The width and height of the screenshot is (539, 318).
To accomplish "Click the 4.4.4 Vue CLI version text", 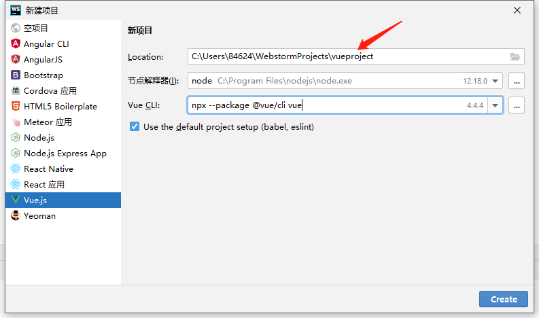I will coord(475,105).
